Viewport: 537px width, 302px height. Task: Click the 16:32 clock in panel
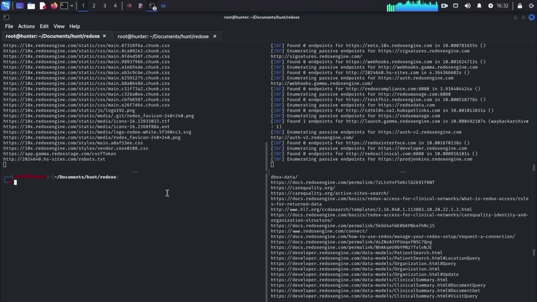point(502,6)
